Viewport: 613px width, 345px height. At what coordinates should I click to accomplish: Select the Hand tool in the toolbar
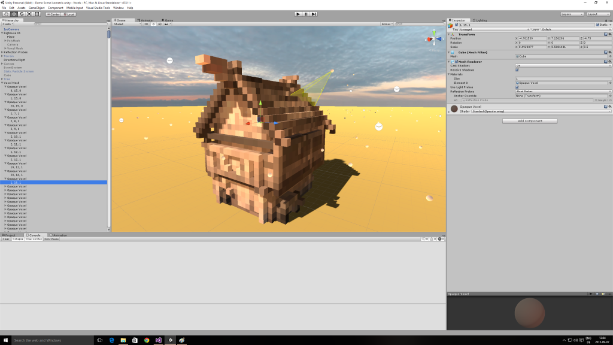(6, 14)
